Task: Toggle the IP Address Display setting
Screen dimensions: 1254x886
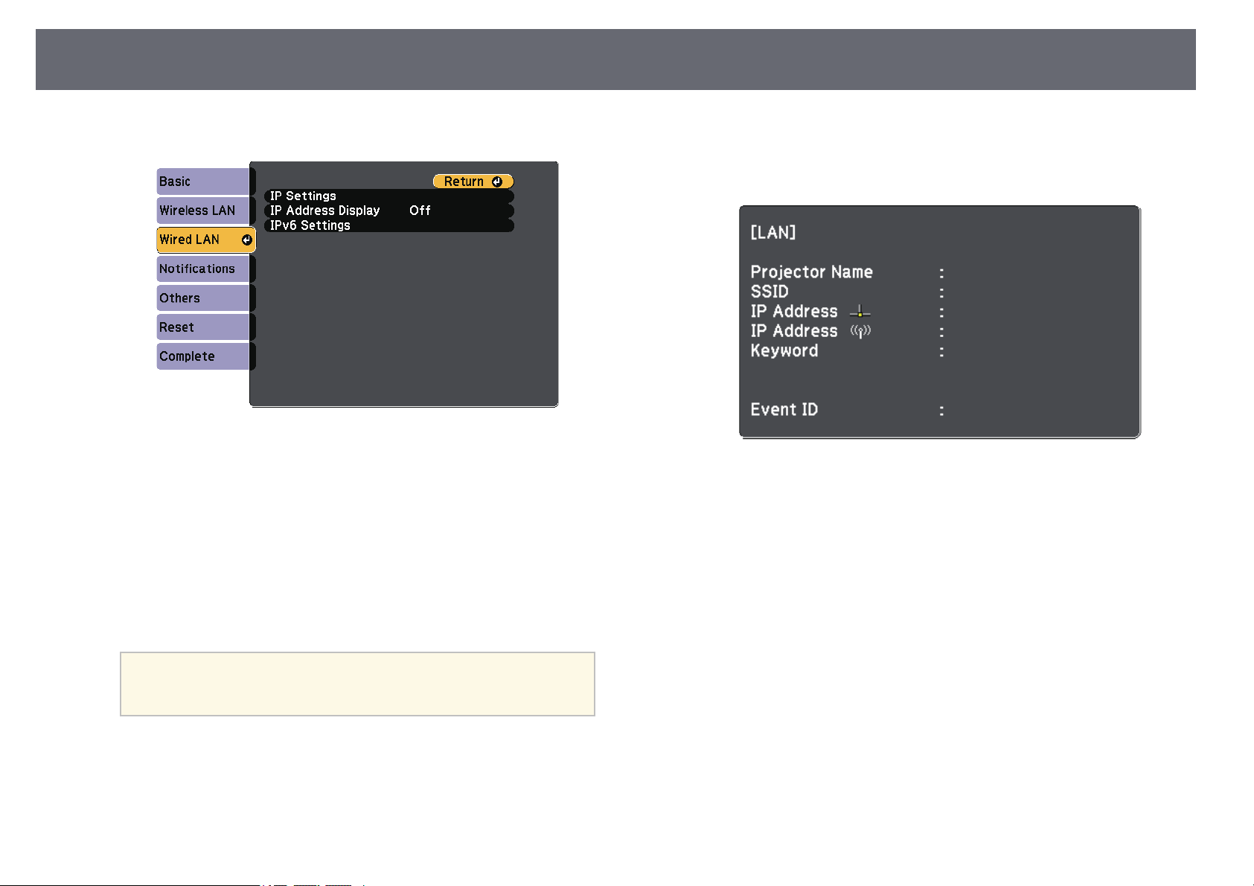Action: 389,211
